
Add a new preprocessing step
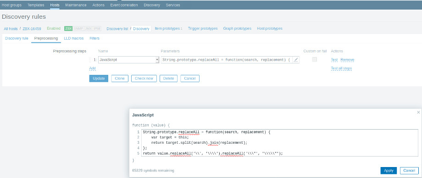[92, 68]
